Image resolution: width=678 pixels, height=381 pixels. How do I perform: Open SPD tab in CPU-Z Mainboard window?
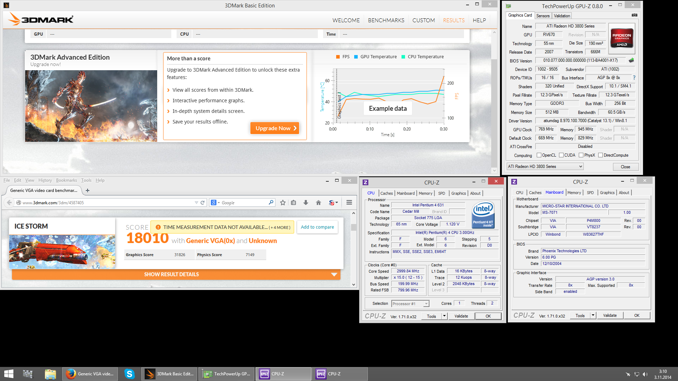590,193
